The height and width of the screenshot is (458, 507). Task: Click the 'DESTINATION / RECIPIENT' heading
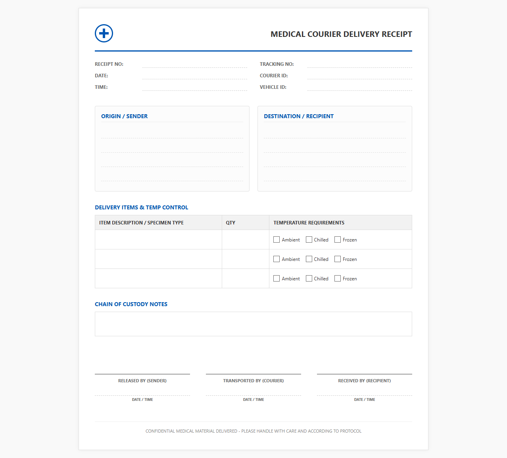pos(299,116)
